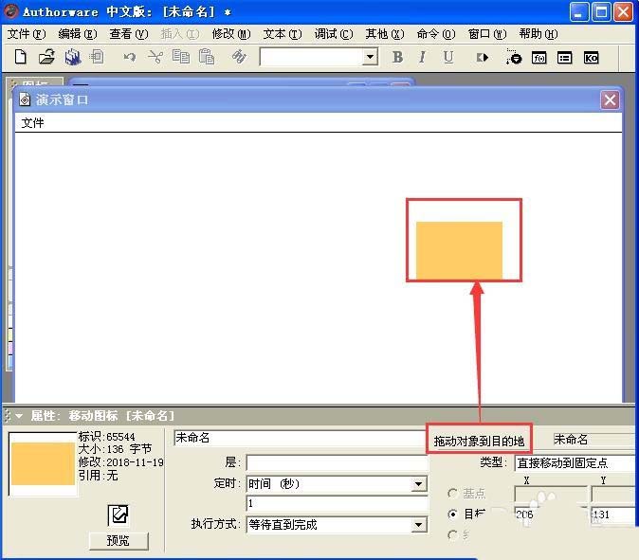The image size is (639, 560).
Task: Click the Restart/Run toolbar icon
Action: [483, 58]
